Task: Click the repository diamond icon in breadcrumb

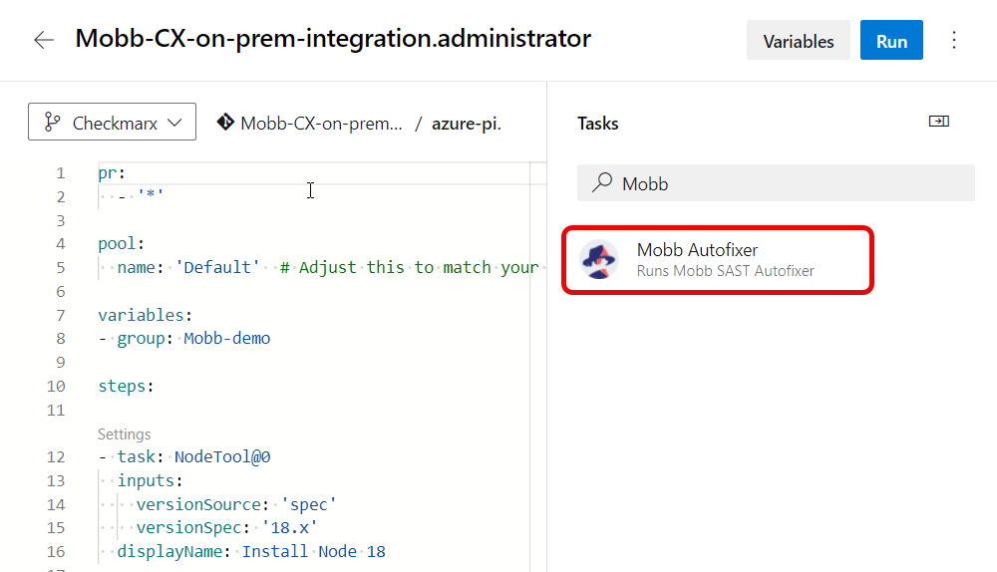Action: (224, 123)
